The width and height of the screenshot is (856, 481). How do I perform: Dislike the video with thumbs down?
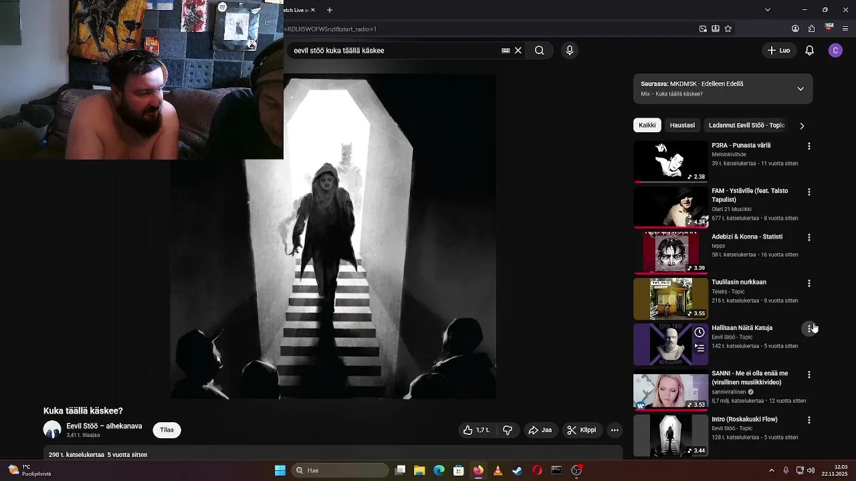point(508,430)
